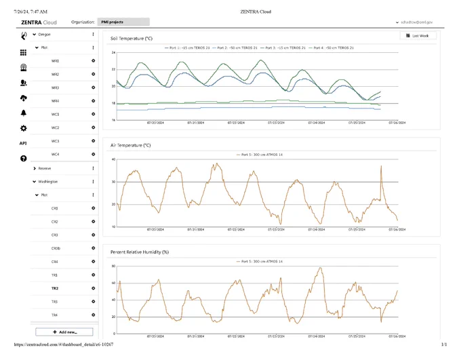Viewport: 461px width, 356px height.
Task: Open three-dot menu for Plot under Oregon
Action: click(93, 47)
